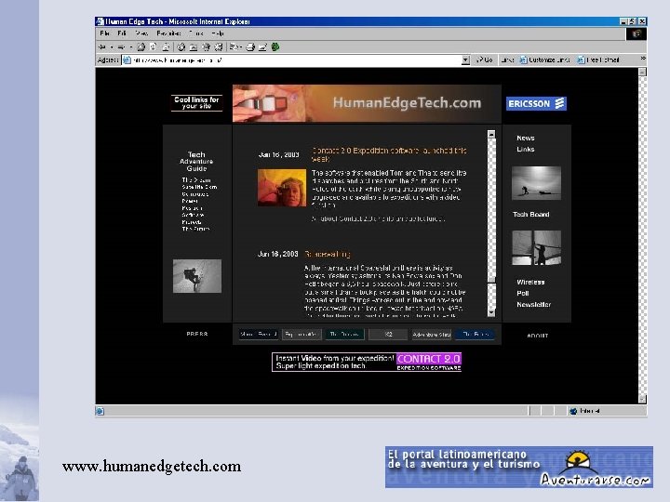Open the climber thumbnail in left panel
Viewport: 670px width, 502px height.
[197, 276]
